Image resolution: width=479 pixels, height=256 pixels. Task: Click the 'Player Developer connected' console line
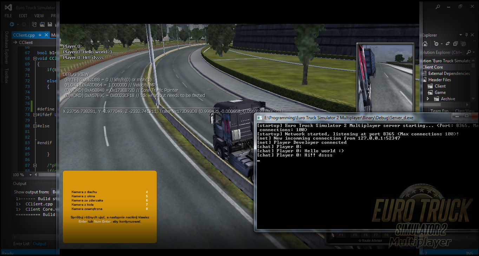302,142
